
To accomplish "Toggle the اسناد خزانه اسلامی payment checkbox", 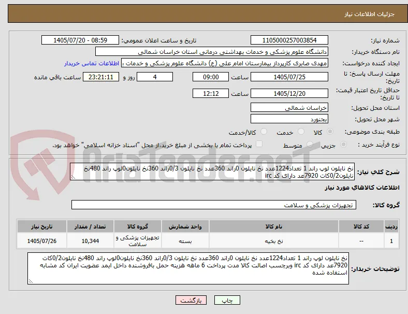I will point(259,144).
